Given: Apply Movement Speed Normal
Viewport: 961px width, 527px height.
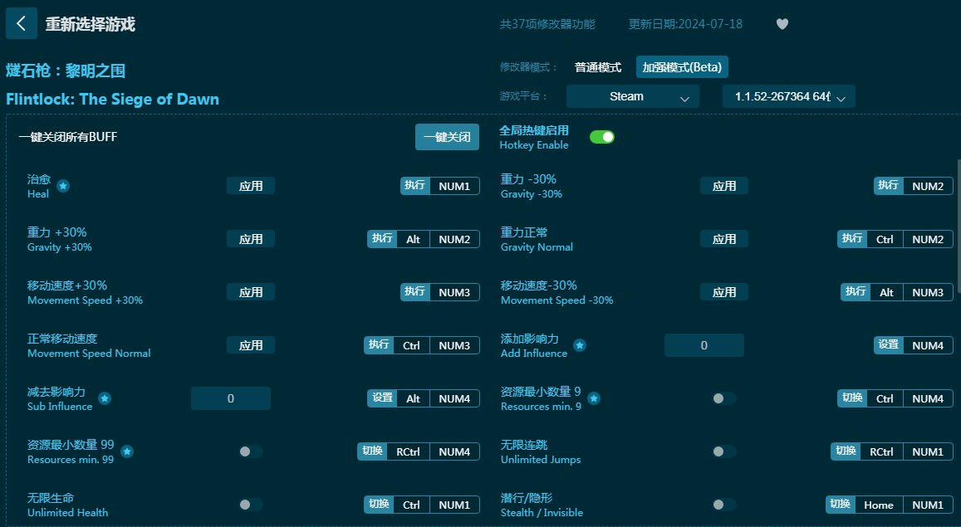Looking at the screenshot, I should click(251, 346).
